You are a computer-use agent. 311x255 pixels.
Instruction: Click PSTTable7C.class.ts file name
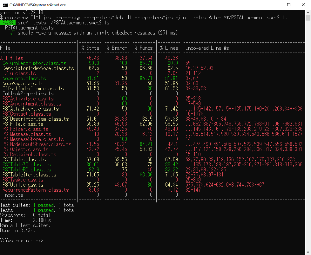click(27, 164)
